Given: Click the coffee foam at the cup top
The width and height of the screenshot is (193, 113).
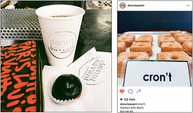Looking at the screenshot, I should (61, 16).
